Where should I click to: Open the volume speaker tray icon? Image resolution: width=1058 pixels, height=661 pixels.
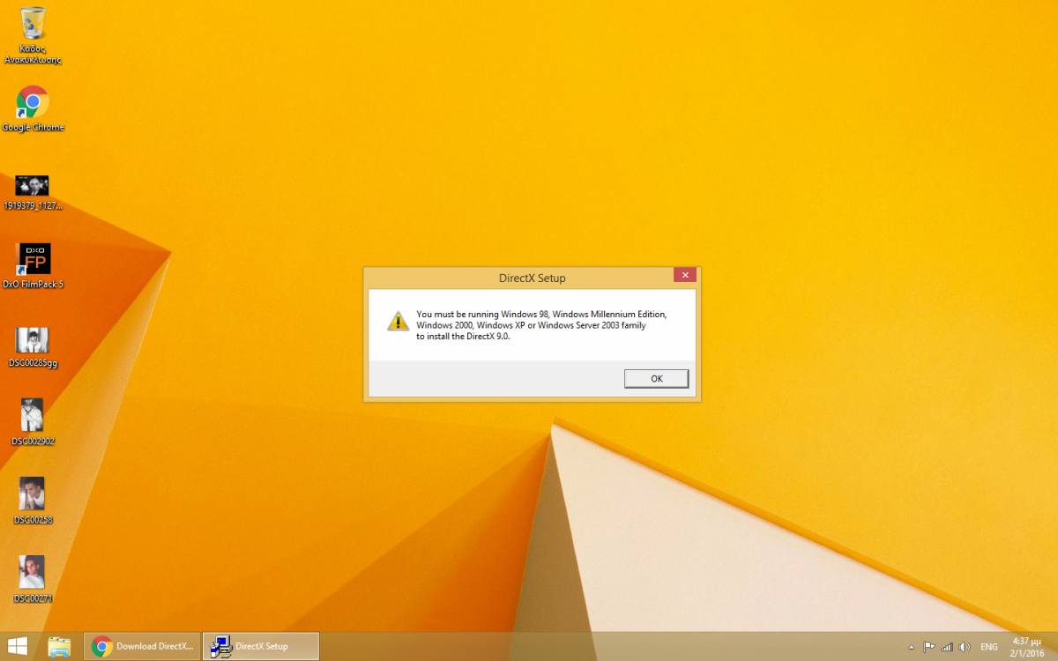coord(965,647)
